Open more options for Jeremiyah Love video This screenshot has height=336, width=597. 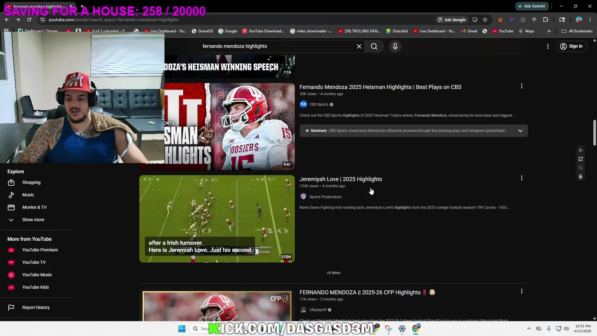pos(521,178)
